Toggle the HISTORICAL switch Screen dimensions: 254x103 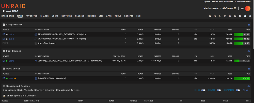tap(238, 90)
